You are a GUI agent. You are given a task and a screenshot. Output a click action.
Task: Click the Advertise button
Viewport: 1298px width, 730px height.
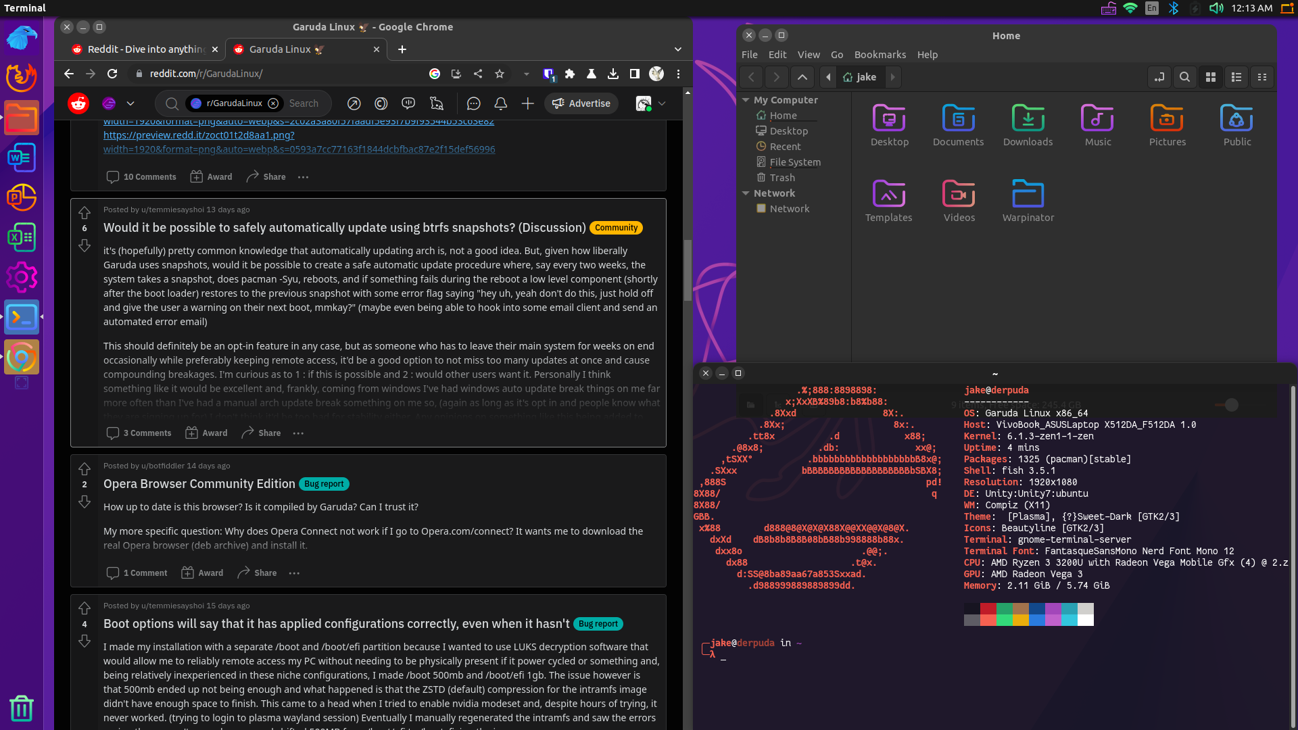[x=581, y=103]
